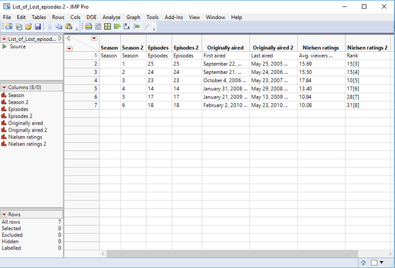Expand first toolbar overflow options arrow
The image size is (395, 268).
[77, 29]
